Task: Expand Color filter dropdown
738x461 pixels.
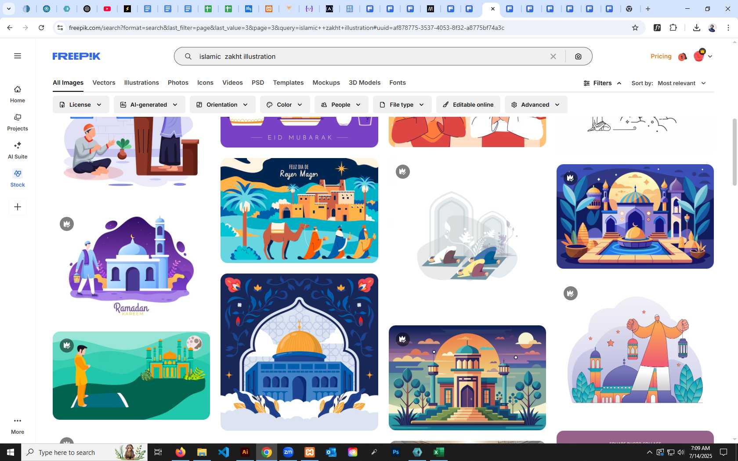Action: coord(285,104)
